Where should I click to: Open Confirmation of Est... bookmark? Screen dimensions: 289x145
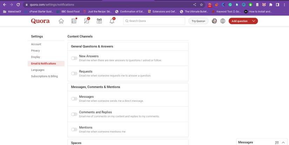[x=130, y=12]
